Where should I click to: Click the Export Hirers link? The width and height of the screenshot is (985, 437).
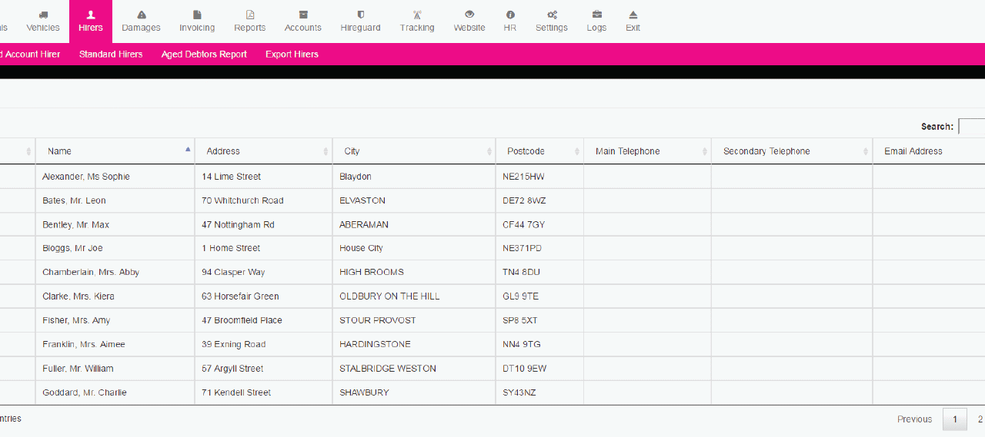click(x=292, y=55)
